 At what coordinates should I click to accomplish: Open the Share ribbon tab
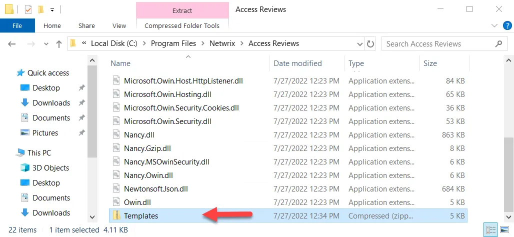click(86, 25)
